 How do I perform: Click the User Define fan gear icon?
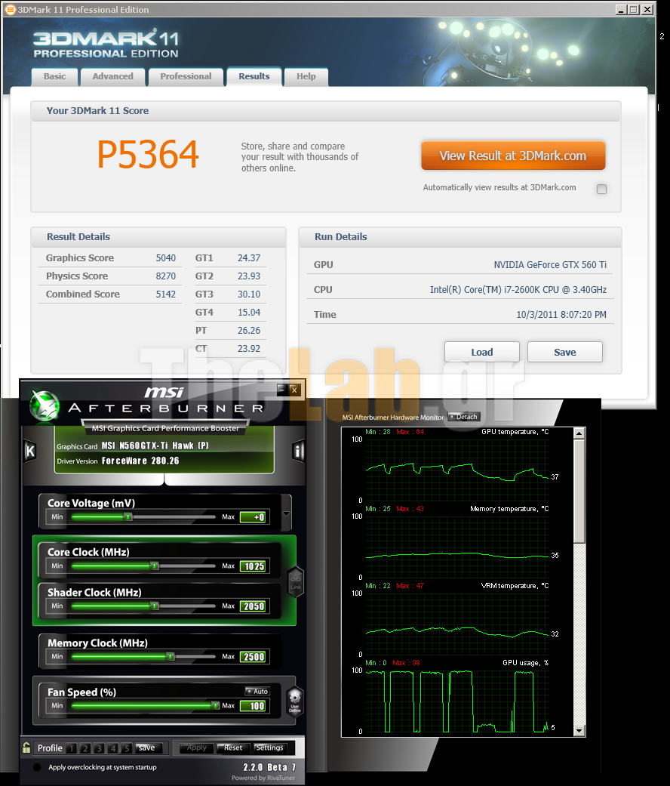295,701
